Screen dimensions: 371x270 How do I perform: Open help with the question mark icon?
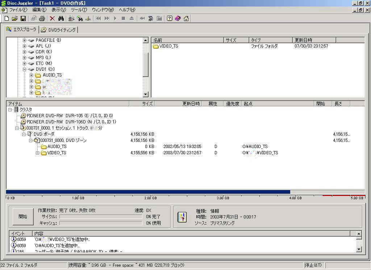(170, 18)
